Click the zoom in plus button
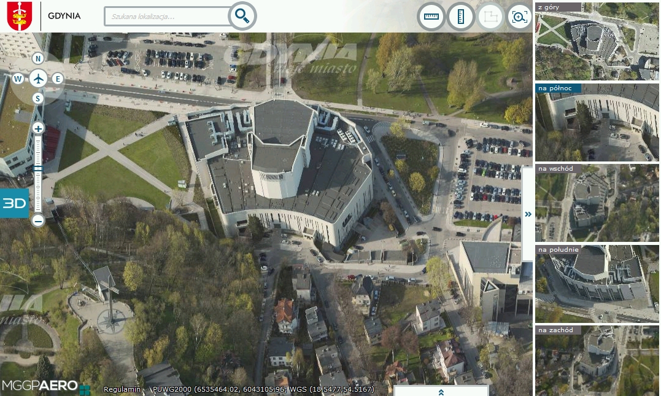 click(x=38, y=128)
